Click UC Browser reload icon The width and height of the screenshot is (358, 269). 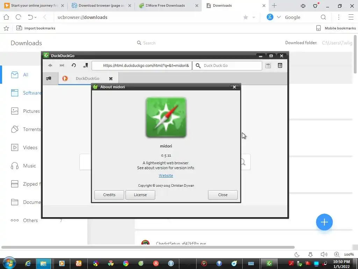[x=19, y=17]
